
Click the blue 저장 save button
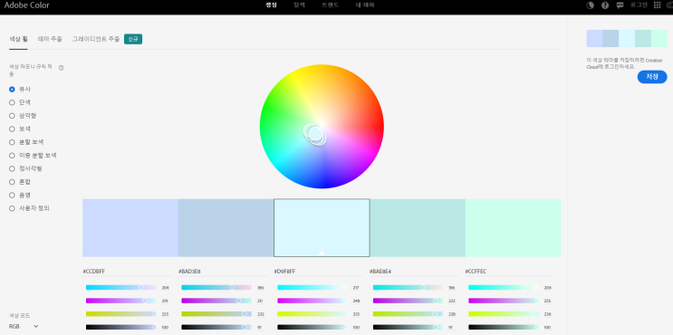pyautogui.click(x=652, y=77)
